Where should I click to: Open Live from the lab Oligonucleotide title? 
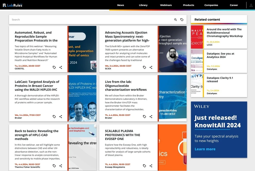[126, 86]
